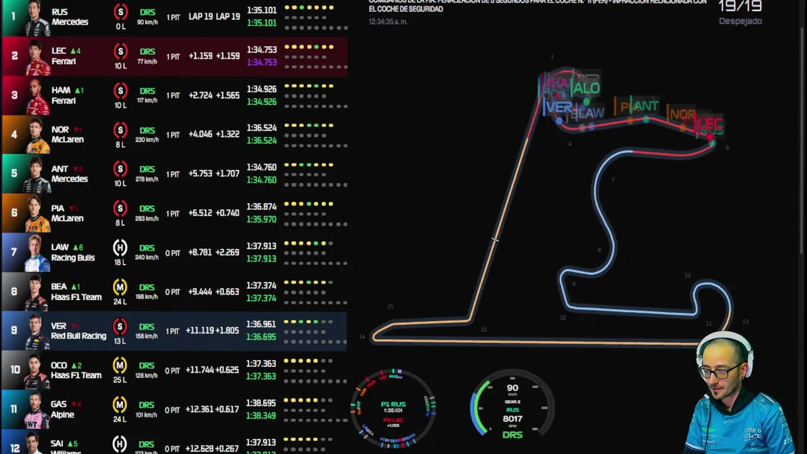Image resolution: width=807 pixels, height=454 pixels.
Task: Click the LAW up-six position arrow
Action: [78, 247]
